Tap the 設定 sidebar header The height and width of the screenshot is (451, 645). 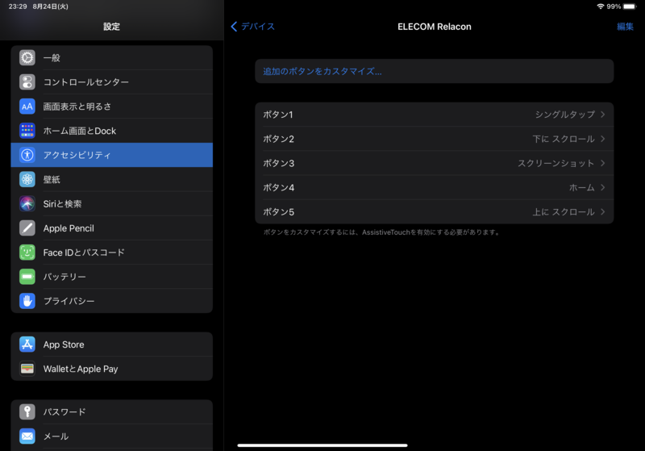pos(111,27)
